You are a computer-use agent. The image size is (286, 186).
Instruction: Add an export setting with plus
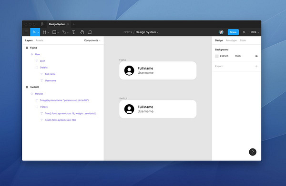click(256, 66)
